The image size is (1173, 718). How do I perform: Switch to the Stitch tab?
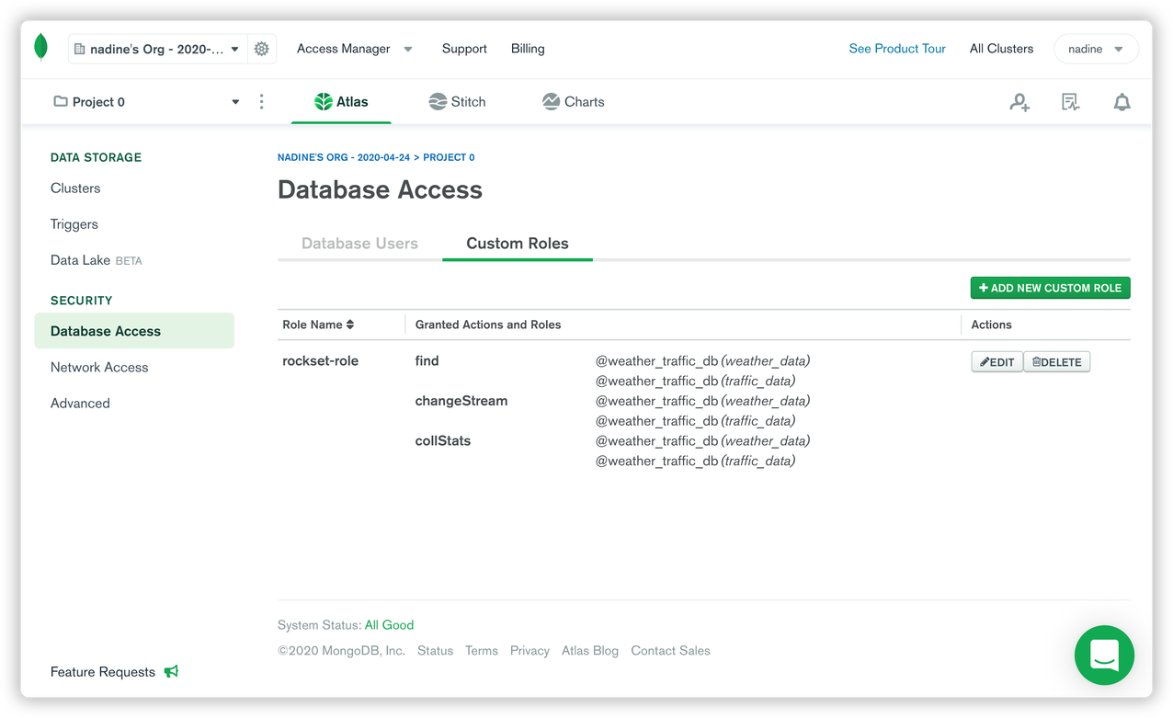[x=457, y=102]
